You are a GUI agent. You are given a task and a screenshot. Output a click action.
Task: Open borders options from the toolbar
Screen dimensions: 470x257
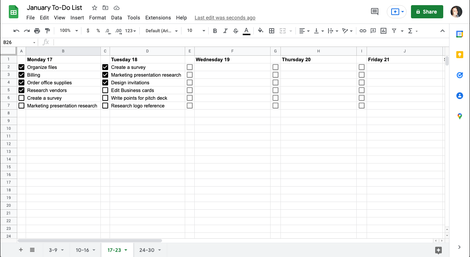tap(272, 30)
